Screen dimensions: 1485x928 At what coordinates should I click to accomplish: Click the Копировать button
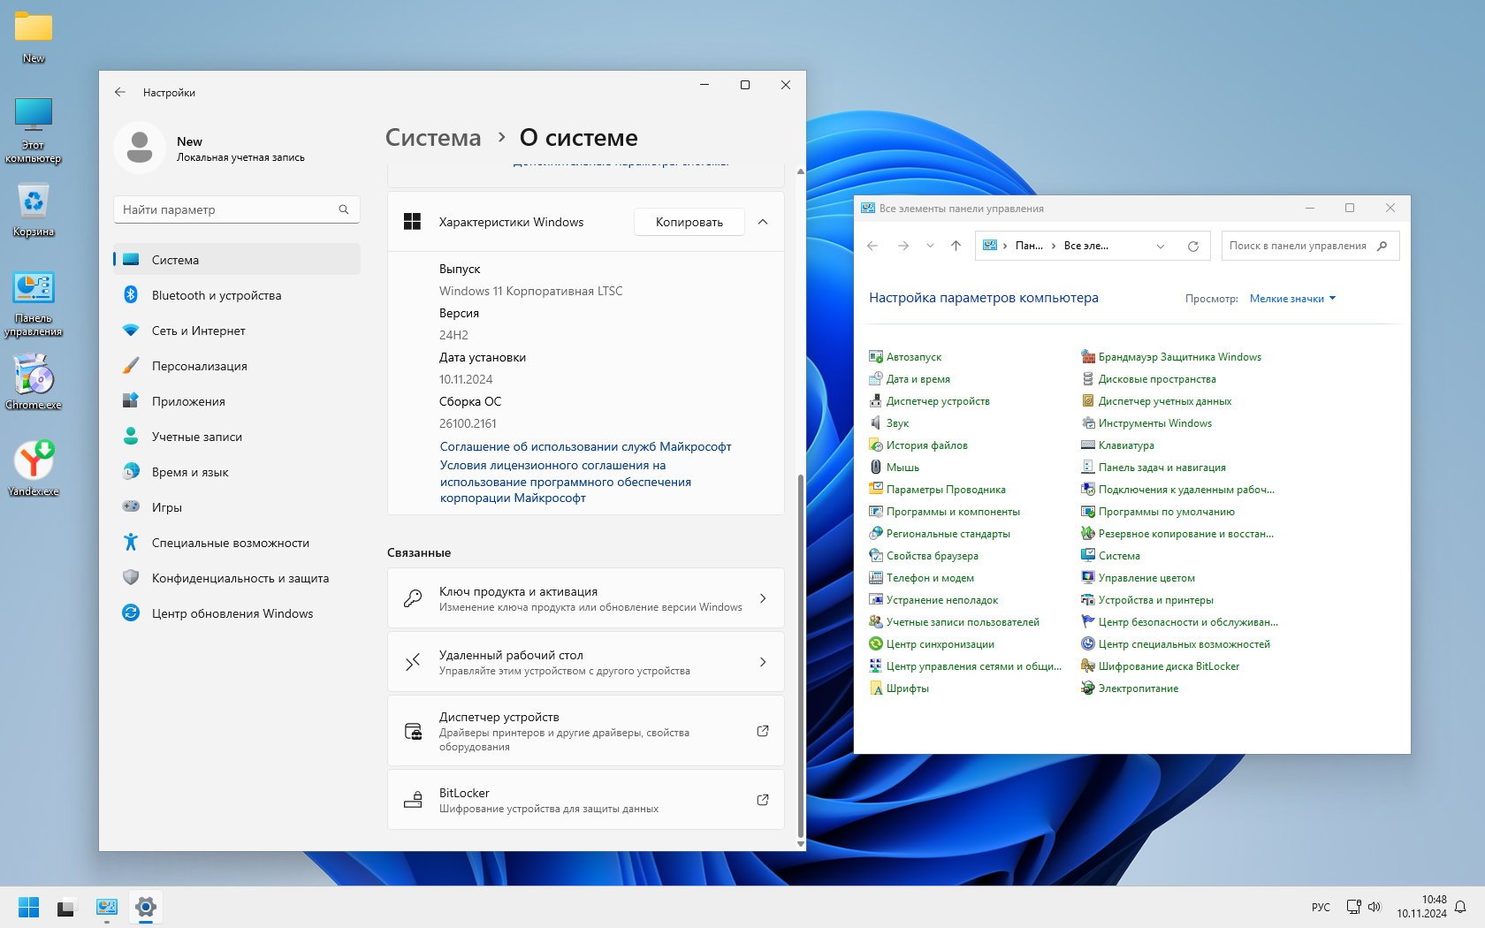coord(689,222)
